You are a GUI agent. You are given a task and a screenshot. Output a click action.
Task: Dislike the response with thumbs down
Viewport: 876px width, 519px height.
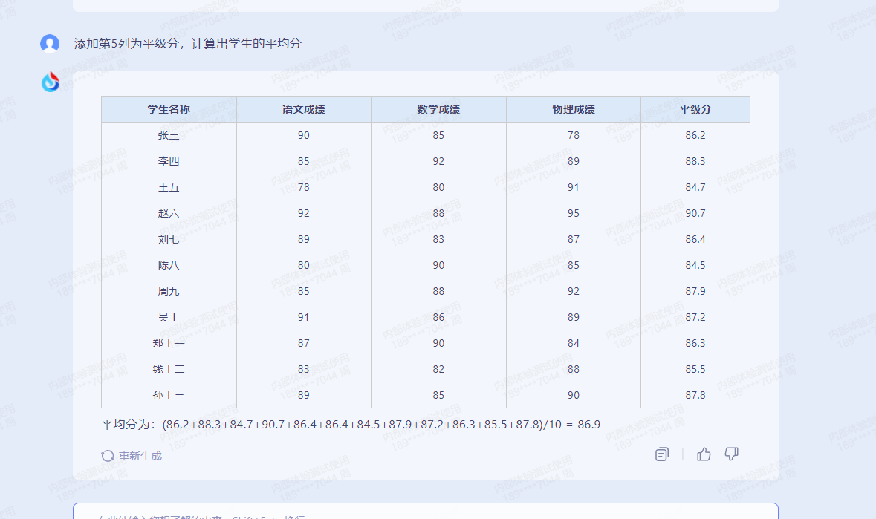click(732, 454)
